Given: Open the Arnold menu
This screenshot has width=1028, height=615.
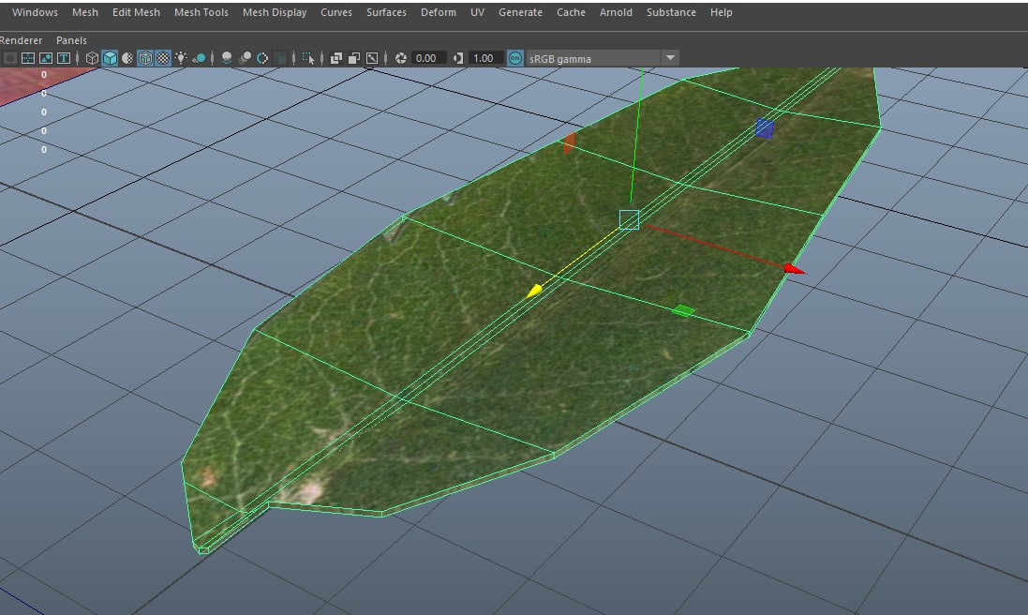Looking at the screenshot, I should pyautogui.click(x=616, y=12).
